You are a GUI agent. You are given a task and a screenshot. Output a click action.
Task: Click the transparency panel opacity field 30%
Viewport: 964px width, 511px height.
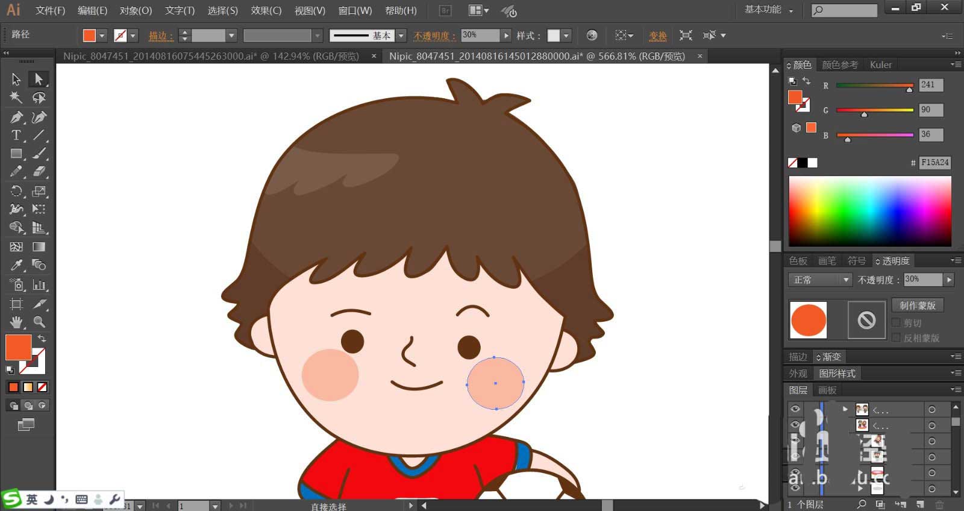pyautogui.click(x=922, y=280)
